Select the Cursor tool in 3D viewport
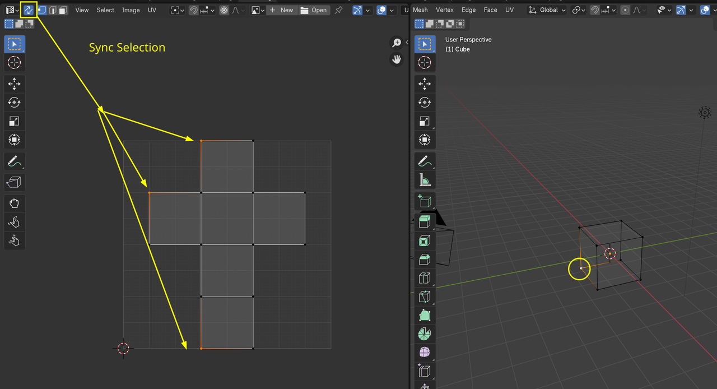The height and width of the screenshot is (389, 717). (425, 63)
